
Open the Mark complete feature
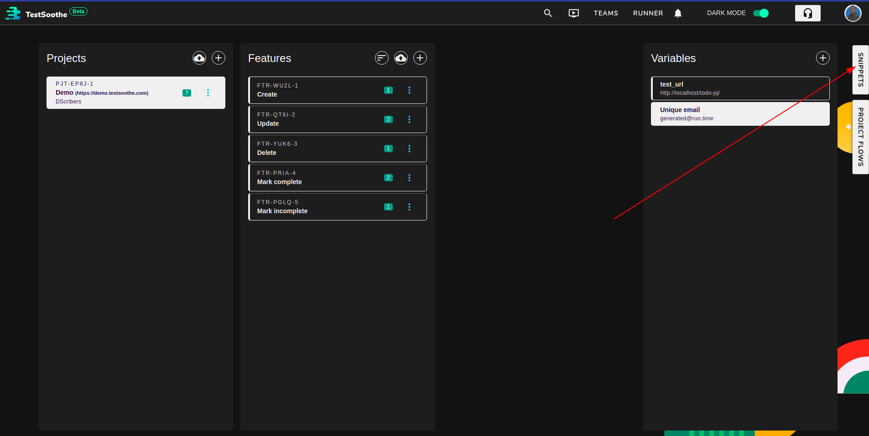[338, 178]
